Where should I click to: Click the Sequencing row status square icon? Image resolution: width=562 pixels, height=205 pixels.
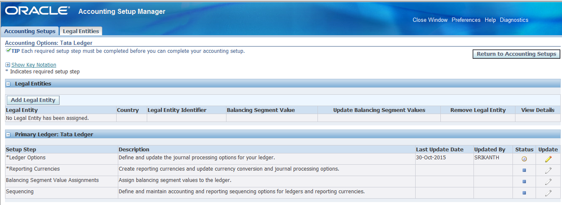point(524,193)
